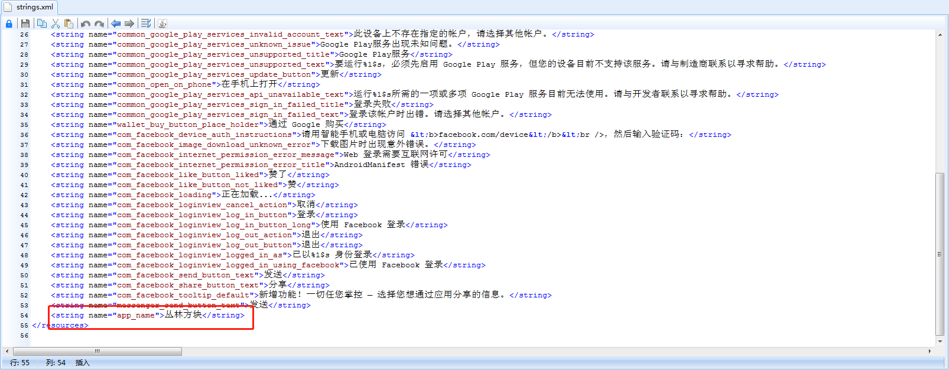
Task: Click the Paste clipboard icon
Action: tap(69, 24)
